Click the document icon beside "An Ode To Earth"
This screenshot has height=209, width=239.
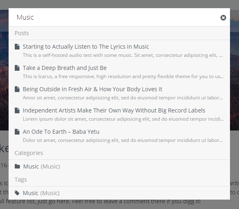click(17, 132)
